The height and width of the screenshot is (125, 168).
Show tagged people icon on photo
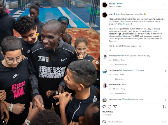point(3,122)
